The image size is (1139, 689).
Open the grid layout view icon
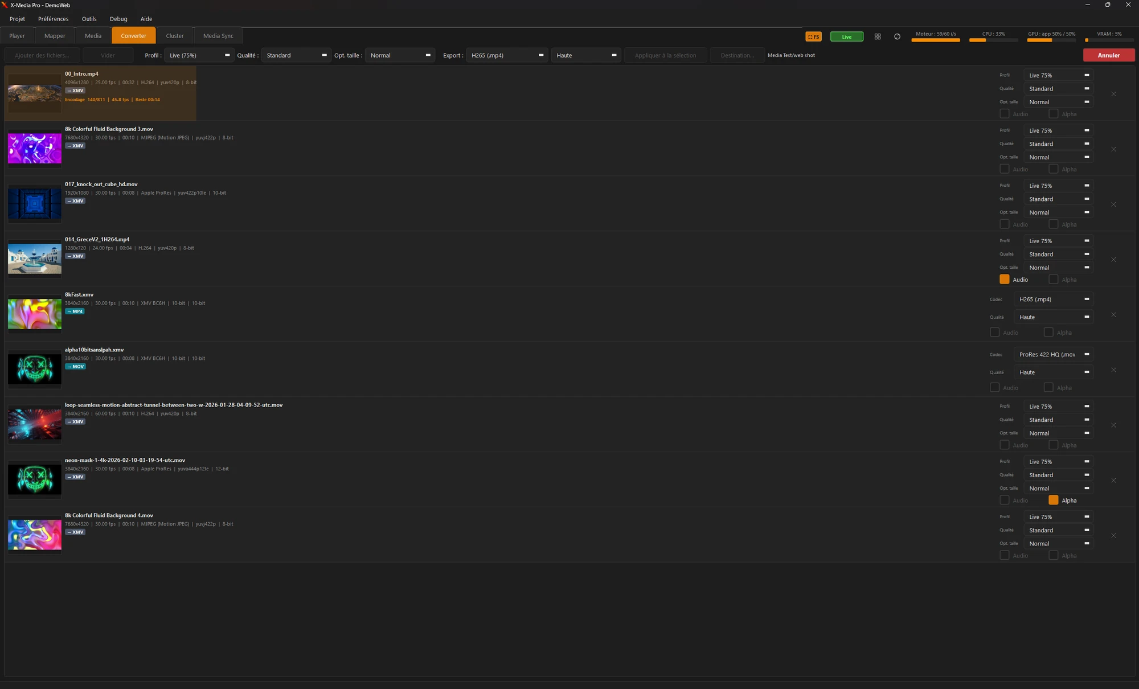[x=878, y=36]
